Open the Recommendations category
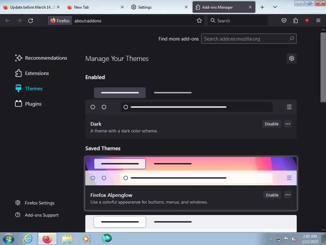The width and height of the screenshot is (326, 245). click(41, 58)
